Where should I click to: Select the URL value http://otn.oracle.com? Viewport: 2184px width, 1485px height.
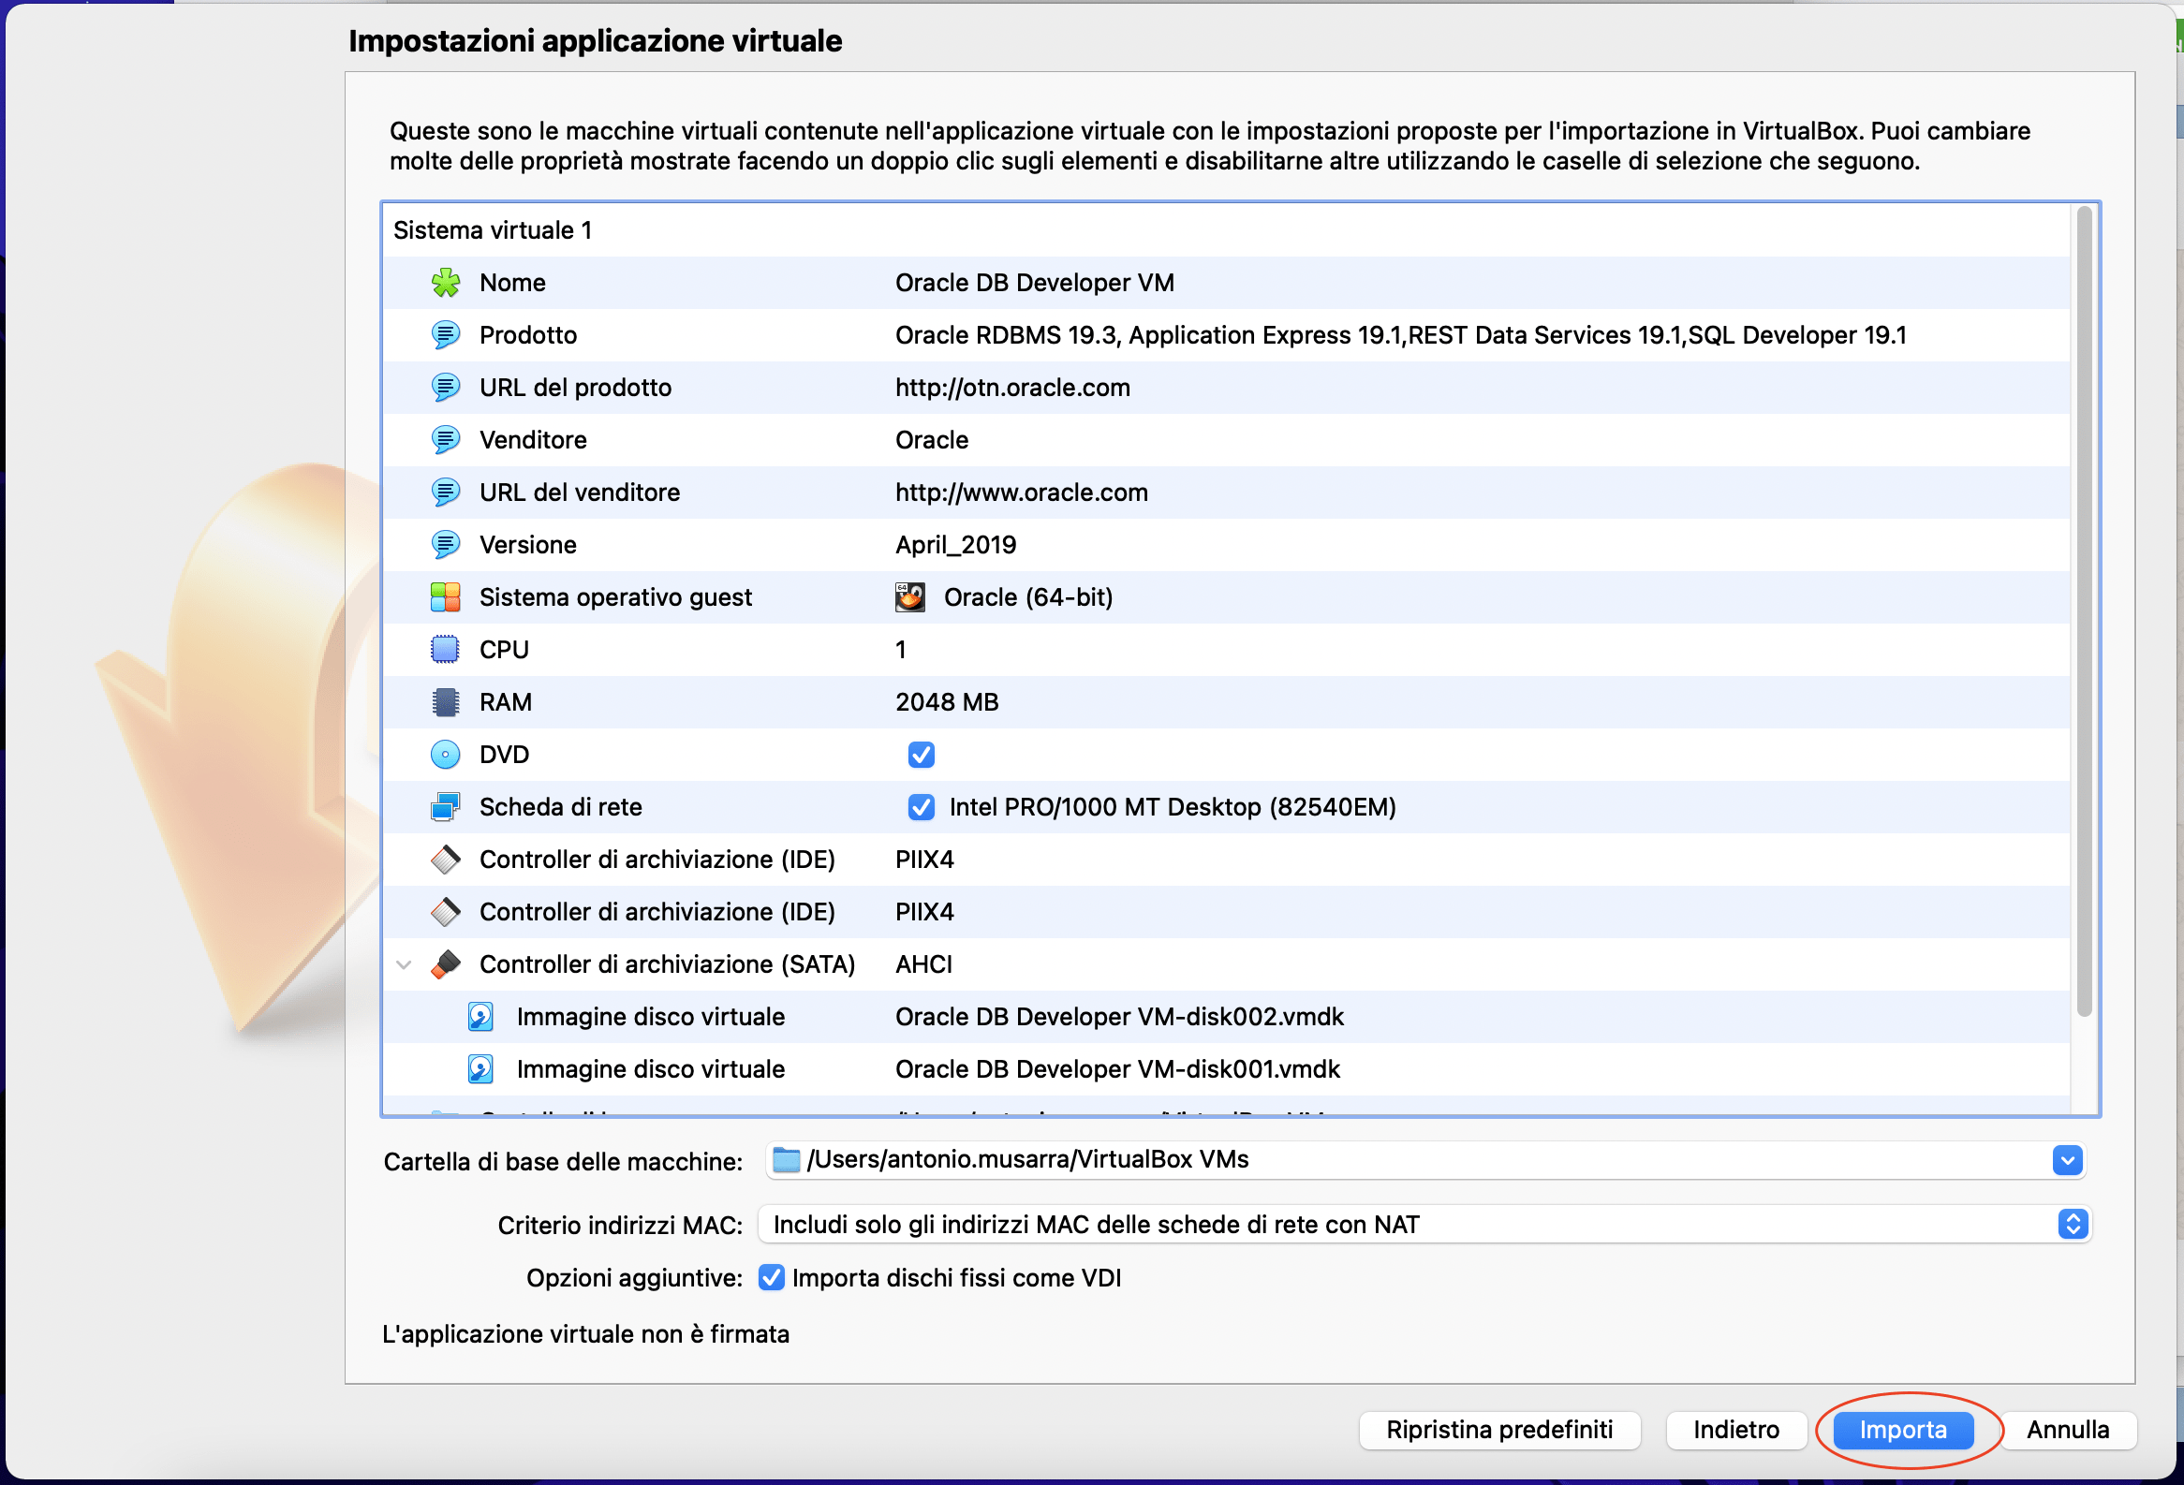pos(1012,388)
